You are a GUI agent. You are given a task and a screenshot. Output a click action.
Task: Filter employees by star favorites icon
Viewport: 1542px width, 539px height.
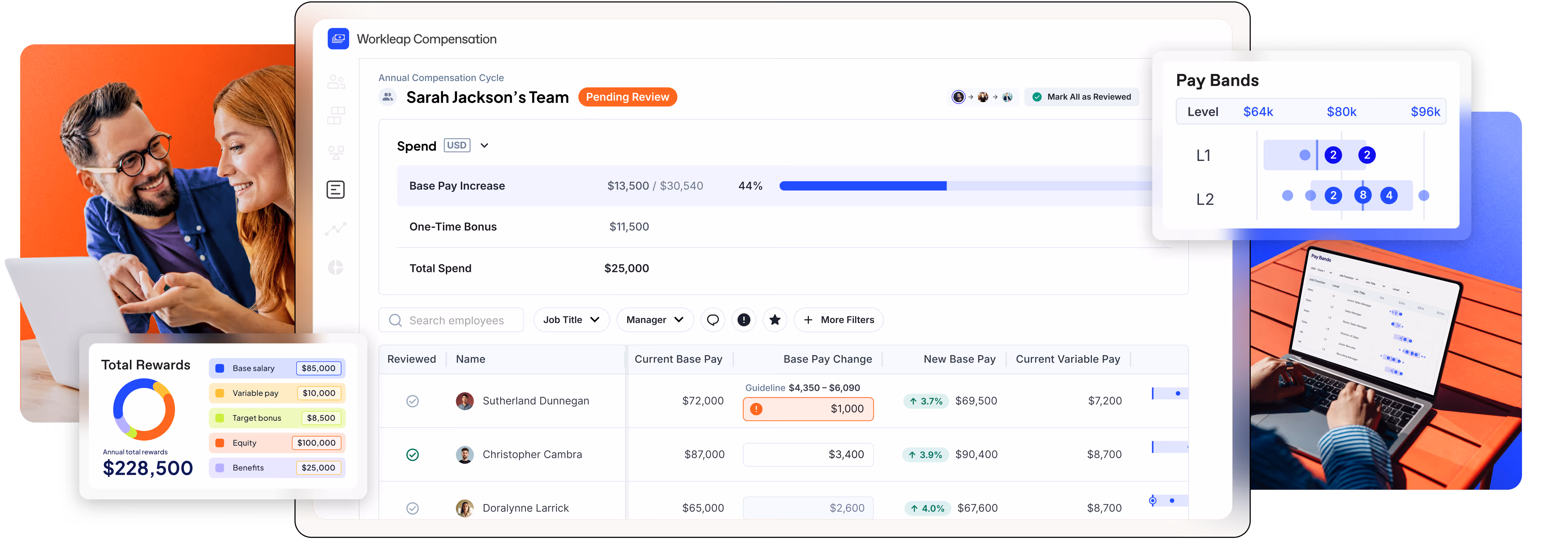[x=775, y=320]
